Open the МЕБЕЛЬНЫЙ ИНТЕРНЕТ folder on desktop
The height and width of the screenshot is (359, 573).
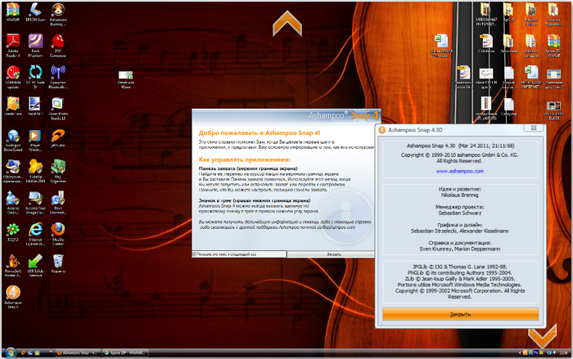tap(485, 14)
